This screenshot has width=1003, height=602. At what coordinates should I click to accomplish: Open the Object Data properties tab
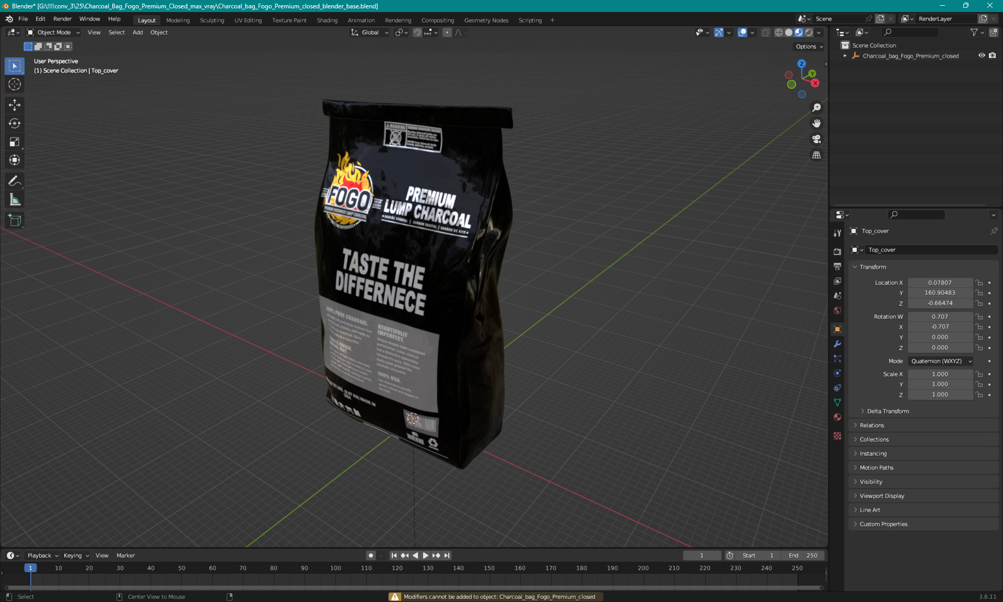(x=837, y=402)
